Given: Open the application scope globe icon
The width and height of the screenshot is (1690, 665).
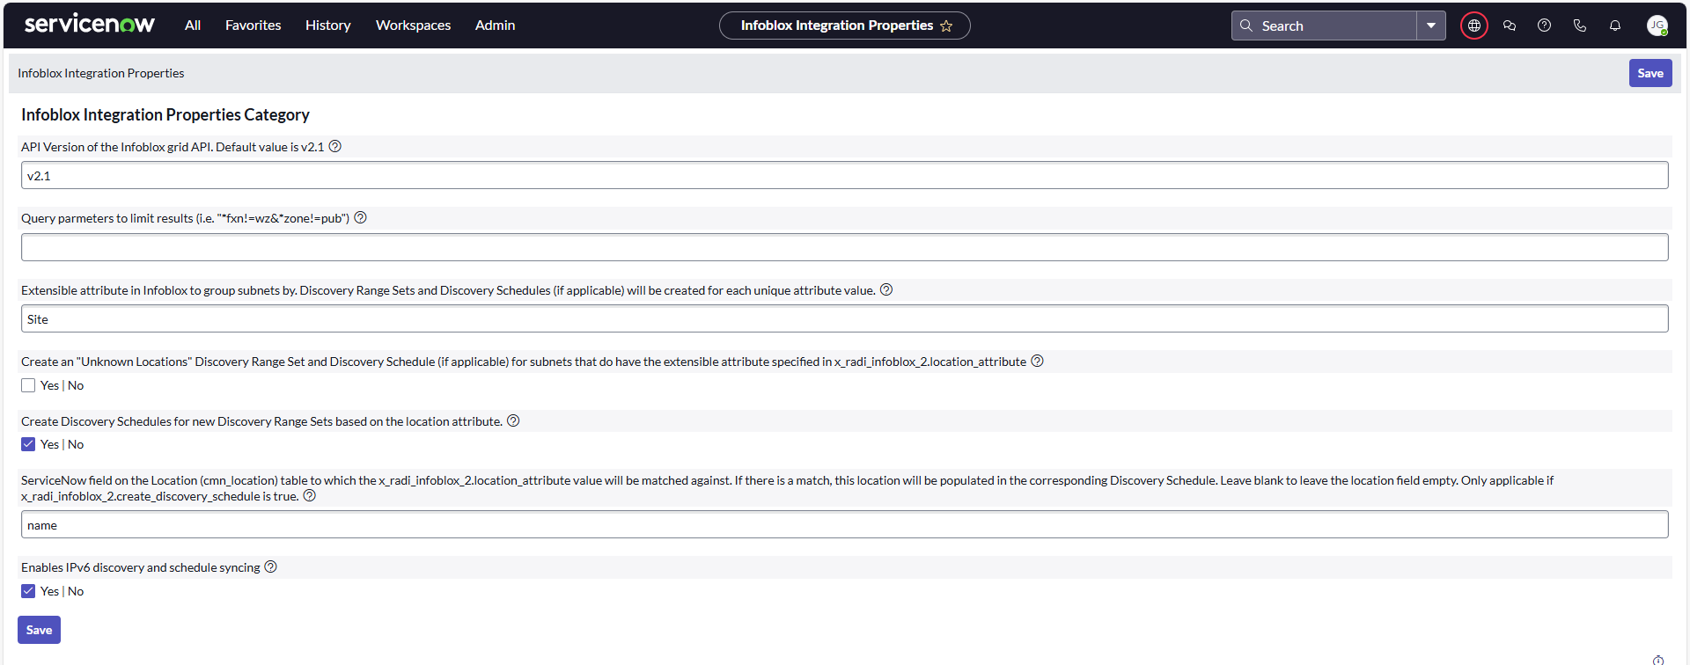Looking at the screenshot, I should (x=1474, y=26).
